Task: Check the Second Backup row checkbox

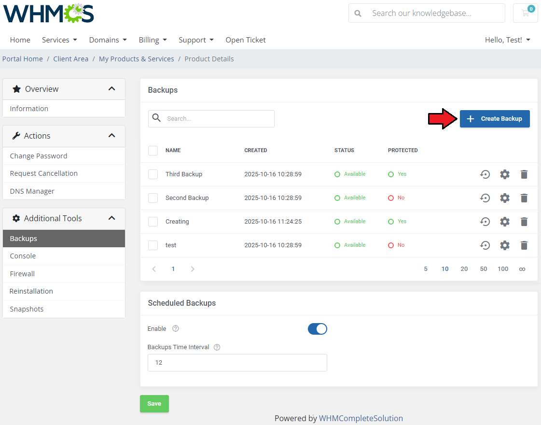Action: pos(153,198)
